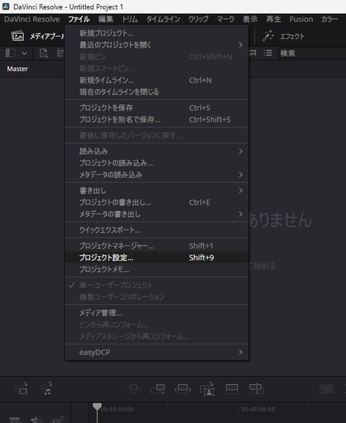
Task: Open the トリム menu
Action: click(130, 19)
